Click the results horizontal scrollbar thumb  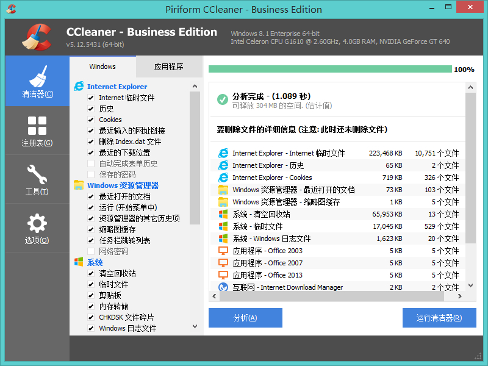click(332, 296)
